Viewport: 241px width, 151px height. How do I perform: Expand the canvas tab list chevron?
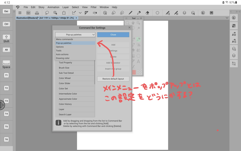[x=227, y=18]
